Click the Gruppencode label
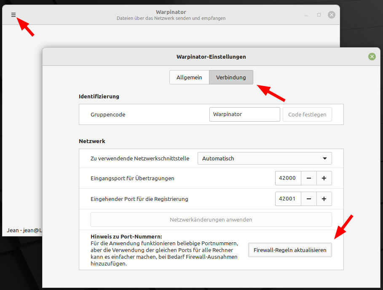 click(108, 114)
